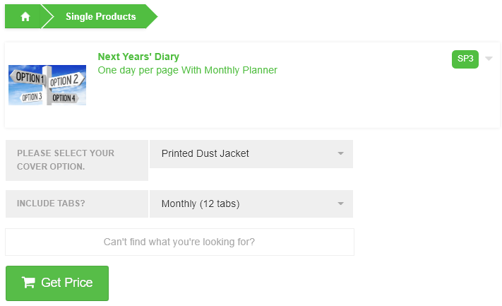Open the Single Products breadcrumb
The height and width of the screenshot is (306, 502).
coord(100,17)
